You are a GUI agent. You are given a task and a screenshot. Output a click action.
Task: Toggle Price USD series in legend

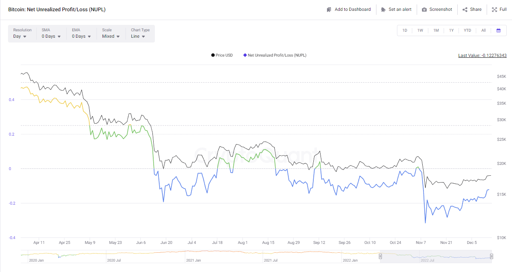222,55
